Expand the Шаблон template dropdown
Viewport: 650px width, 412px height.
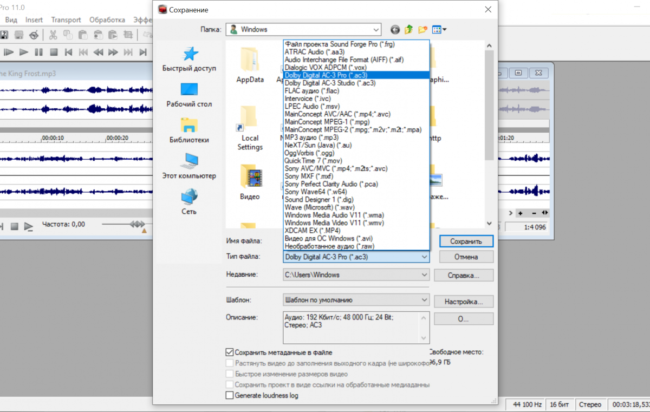[x=424, y=299]
